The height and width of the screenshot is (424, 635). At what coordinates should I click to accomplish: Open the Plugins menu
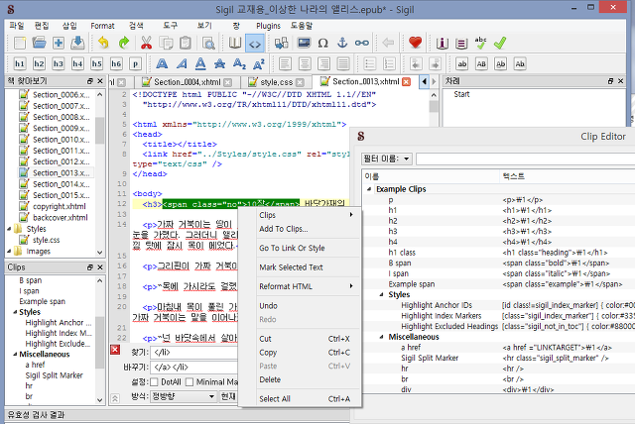(x=268, y=26)
